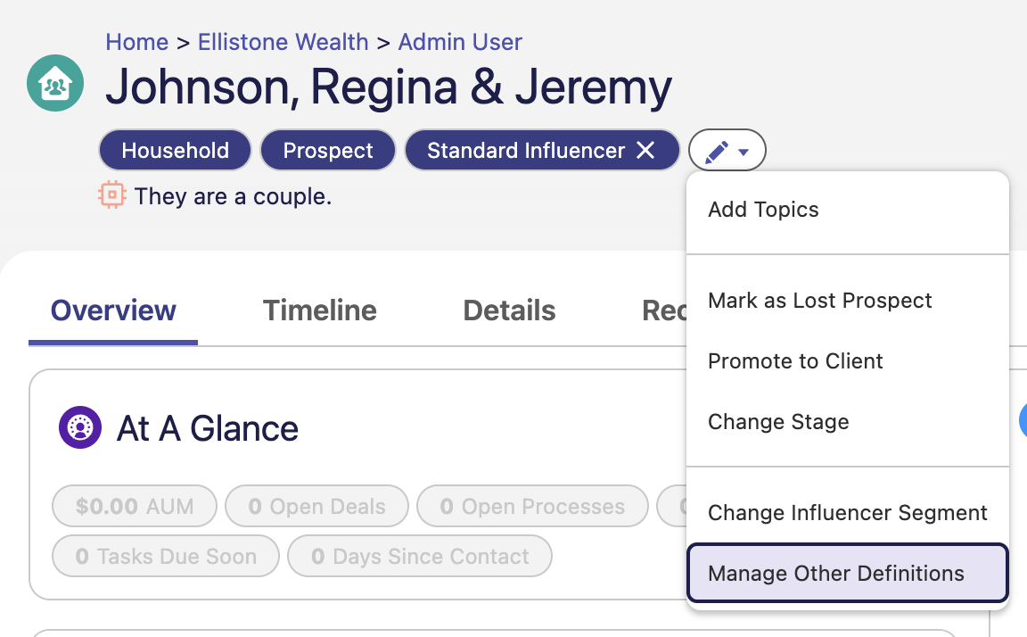Click the 'They are a couple.' note

[233, 196]
